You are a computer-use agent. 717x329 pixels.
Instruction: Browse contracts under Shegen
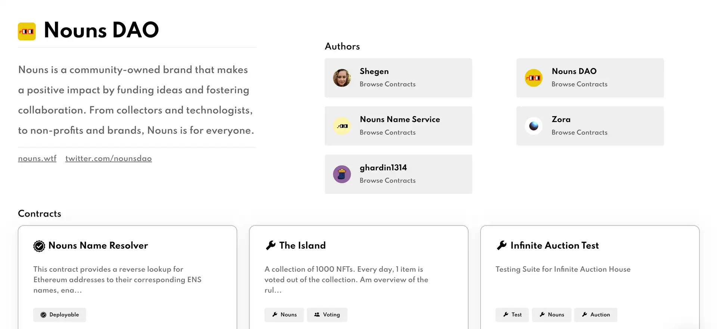(x=387, y=84)
